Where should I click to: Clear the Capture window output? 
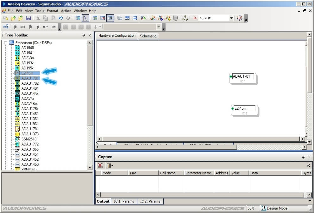click(x=100, y=165)
